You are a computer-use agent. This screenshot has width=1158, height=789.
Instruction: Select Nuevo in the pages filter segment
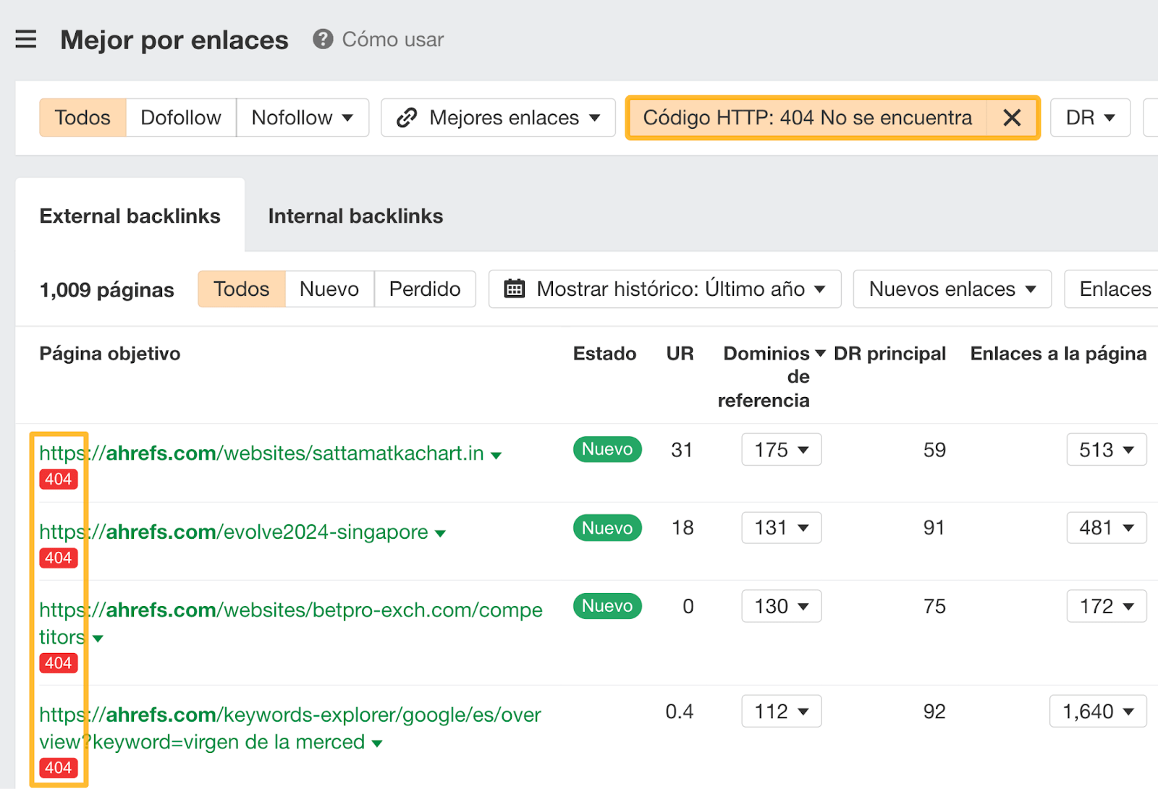(329, 289)
